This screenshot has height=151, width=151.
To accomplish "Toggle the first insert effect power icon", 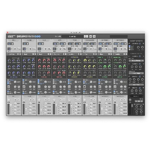I will [x=140, y=44].
